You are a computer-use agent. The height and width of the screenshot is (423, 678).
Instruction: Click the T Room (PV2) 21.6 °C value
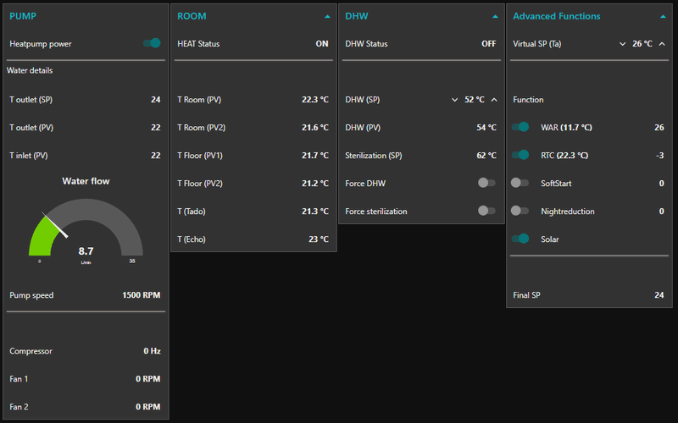point(315,128)
